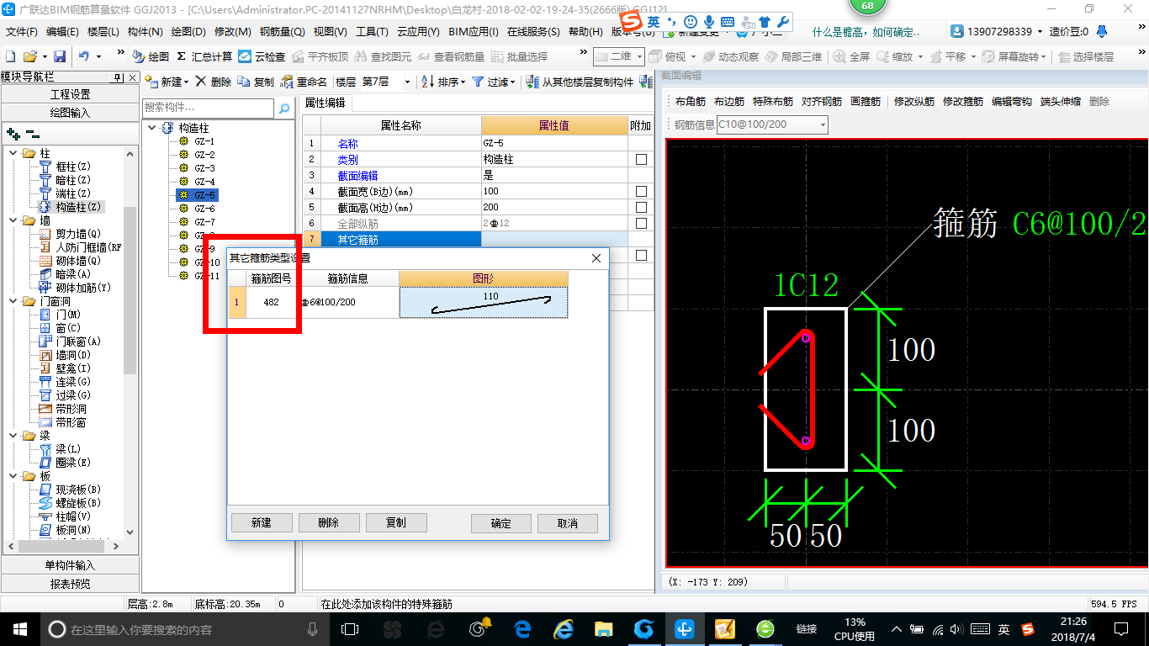The image size is (1149, 646).
Task: Click 新建 in the component list toolbar
Action: coord(167,82)
